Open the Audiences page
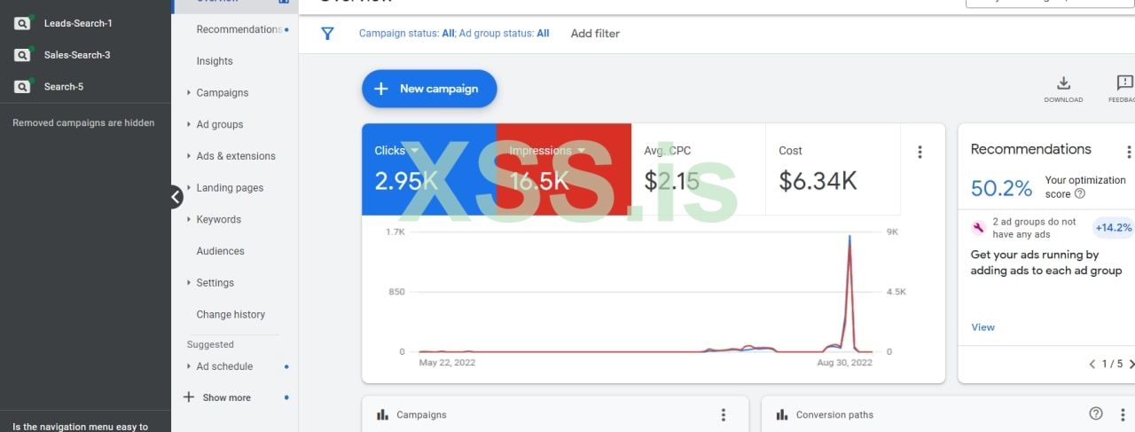Screen dimensions: 1135x432 221,251
